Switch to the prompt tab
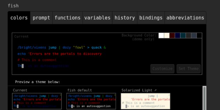 [41, 18]
